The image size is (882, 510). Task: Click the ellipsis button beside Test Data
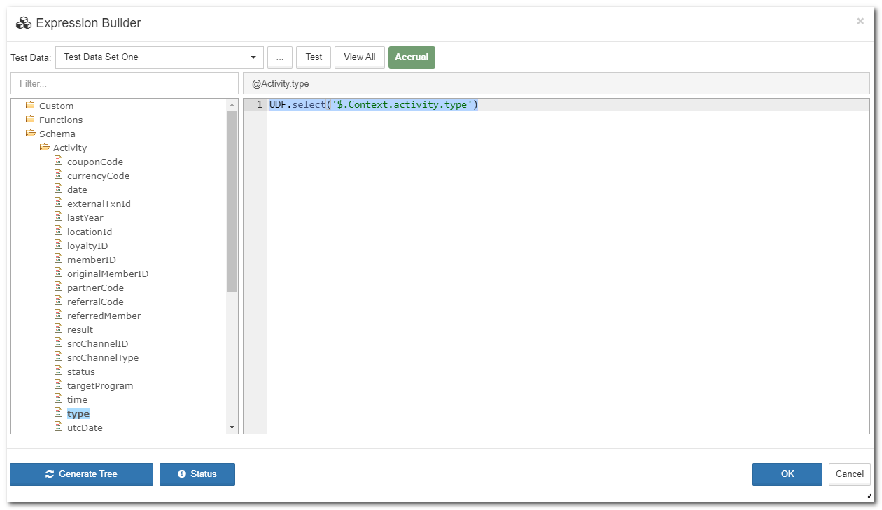click(x=279, y=57)
